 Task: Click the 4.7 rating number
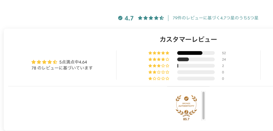click(x=129, y=18)
